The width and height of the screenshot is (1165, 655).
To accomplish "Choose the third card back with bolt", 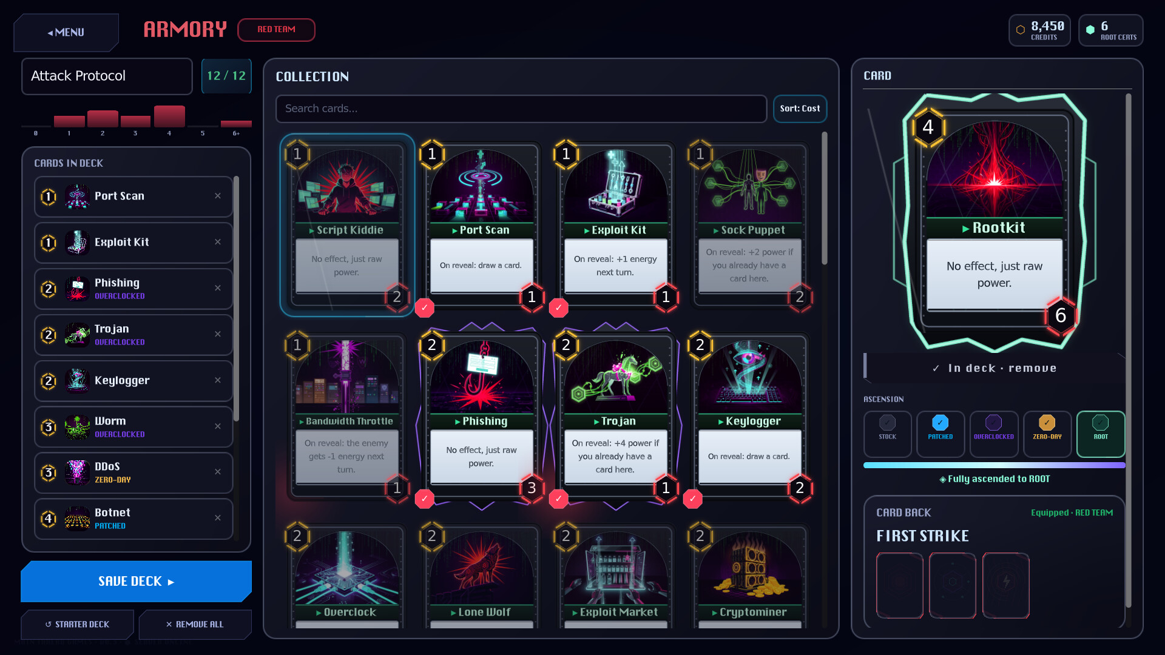I will pos(1005,585).
